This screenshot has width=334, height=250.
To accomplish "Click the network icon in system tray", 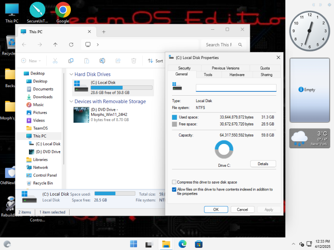I will click(309, 244).
